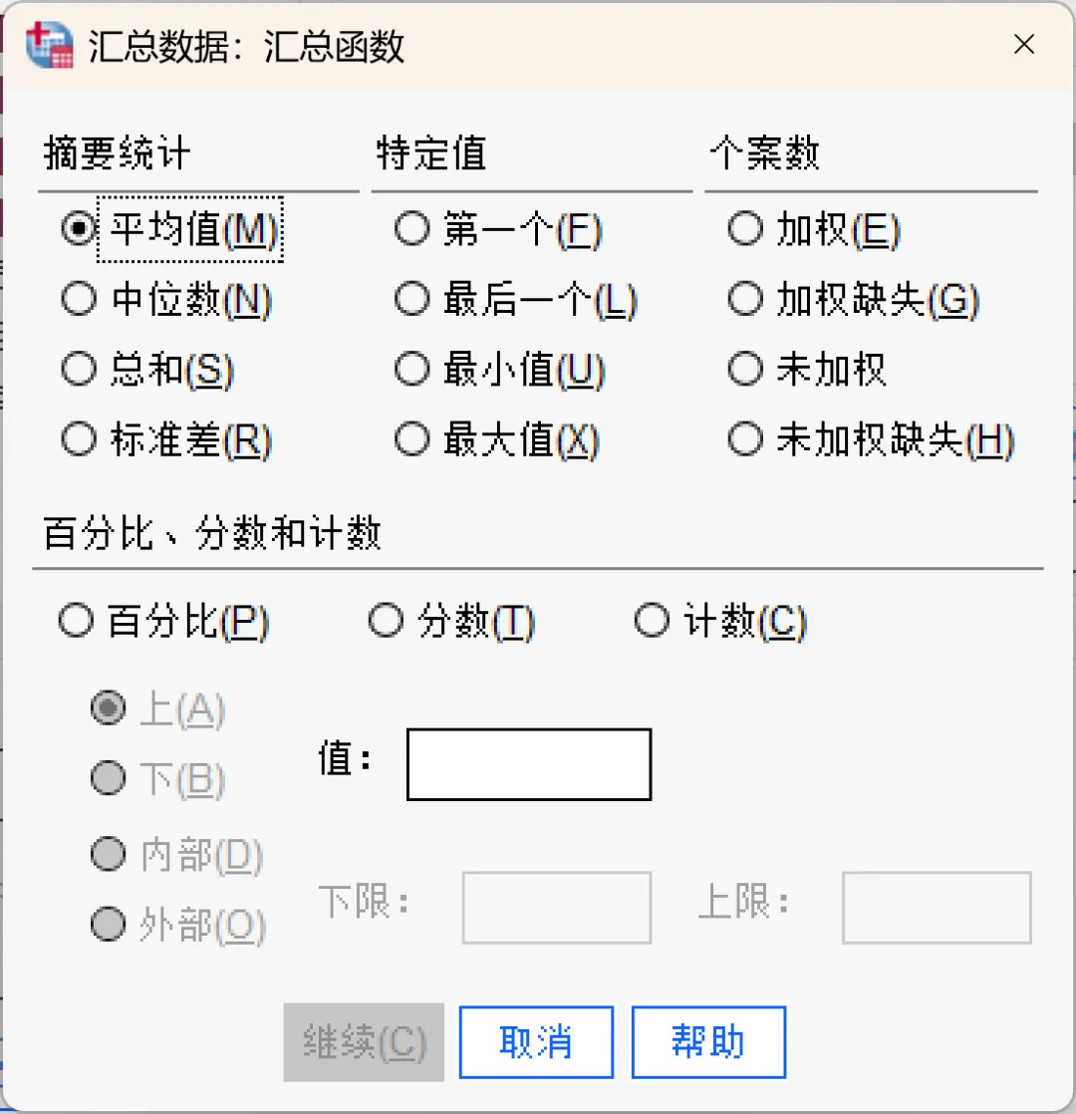Choose the 加权(E) case count option
Screen dimensions: 1076x1114
pyautogui.click(x=745, y=230)
